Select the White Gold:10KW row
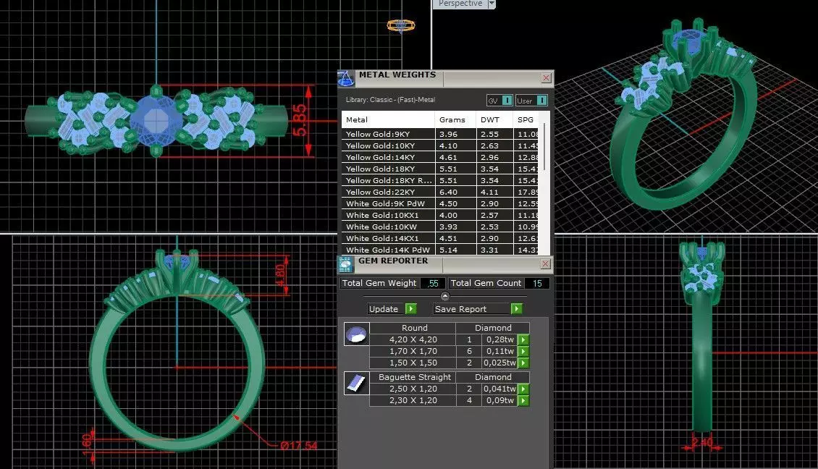This screenshot has width=818, height=469. click(440, 227)
